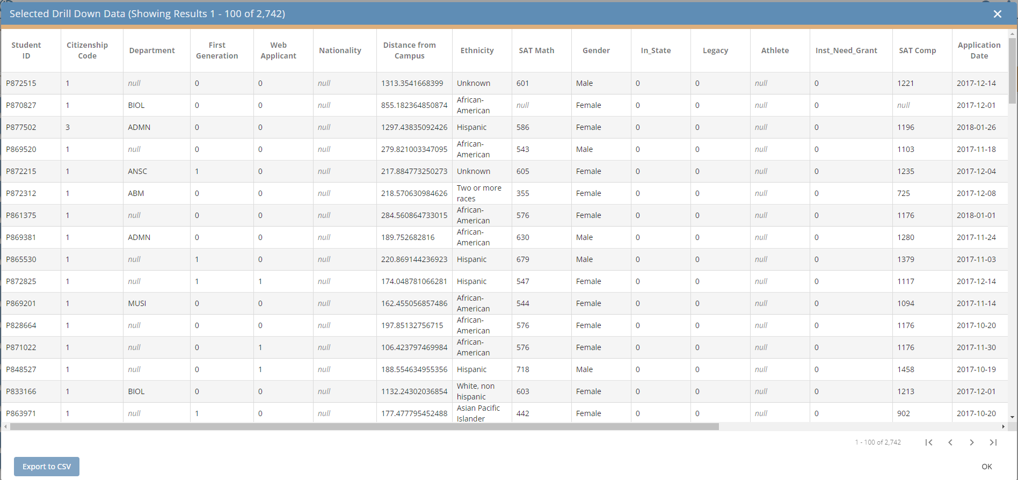Click SAT Comp score 1458
This screenshot has width=1018, height=480.
pos(906,369)
